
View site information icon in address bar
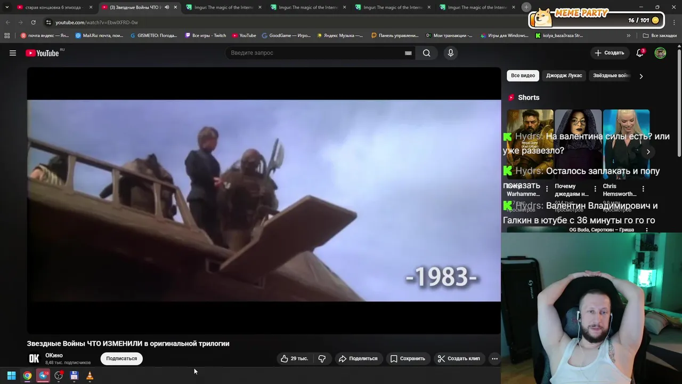[48, 22]
